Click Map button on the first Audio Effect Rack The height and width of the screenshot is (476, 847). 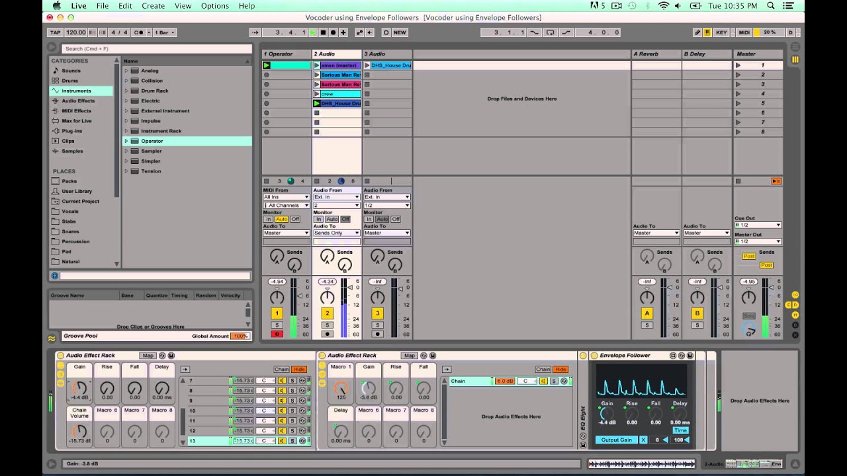click(x=148, y=356)
